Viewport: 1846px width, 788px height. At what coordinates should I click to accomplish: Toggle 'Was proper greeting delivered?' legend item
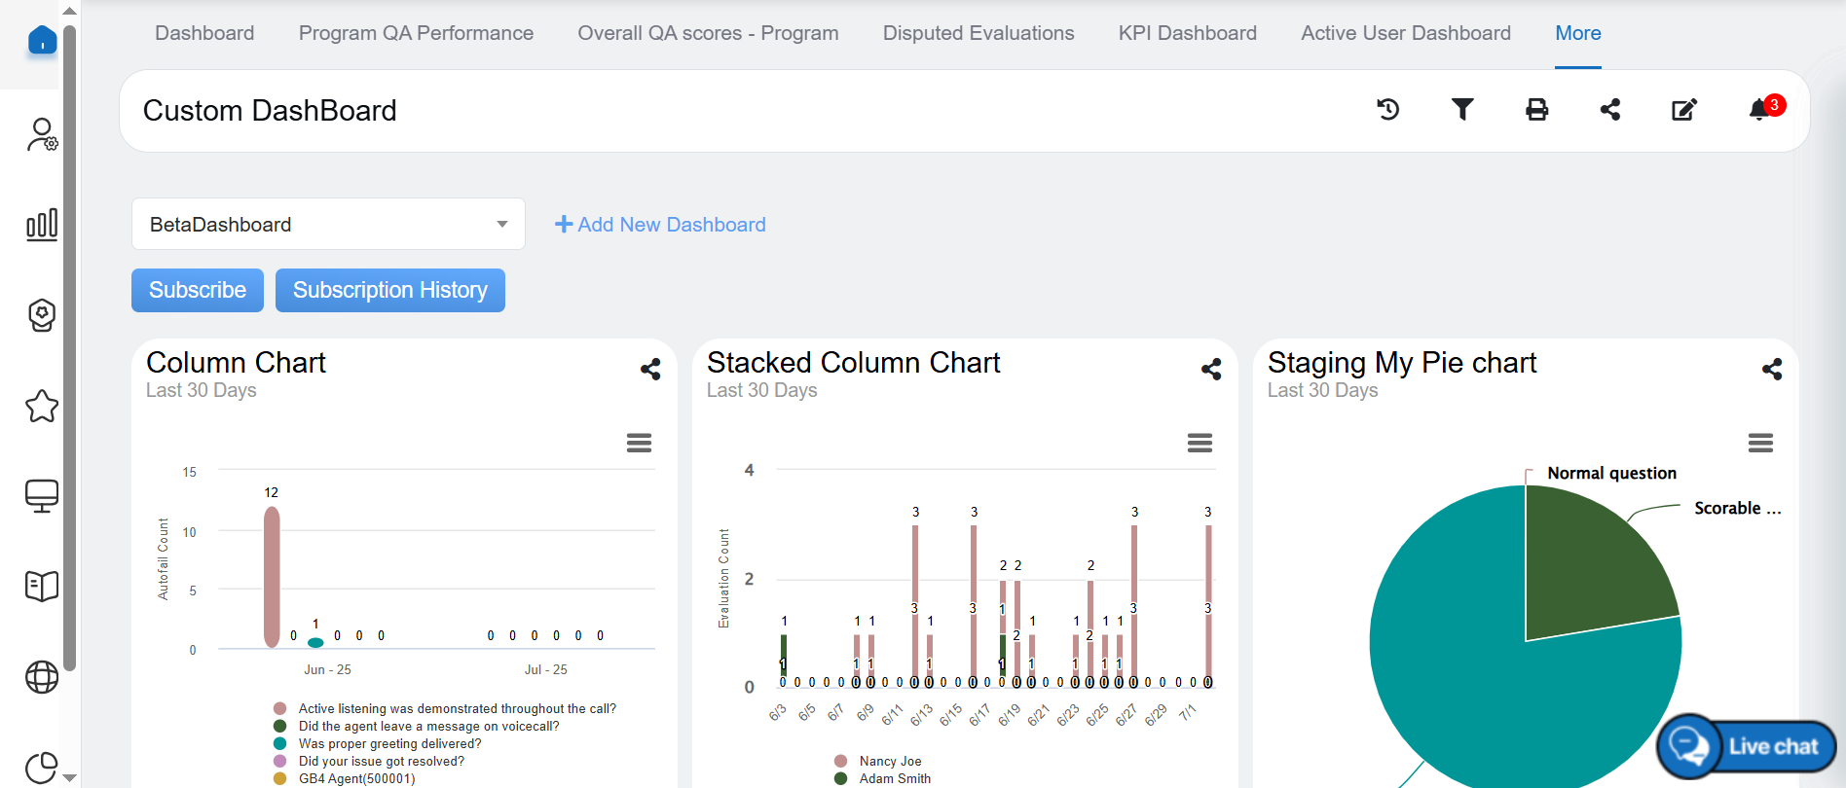tap(389, 743)
